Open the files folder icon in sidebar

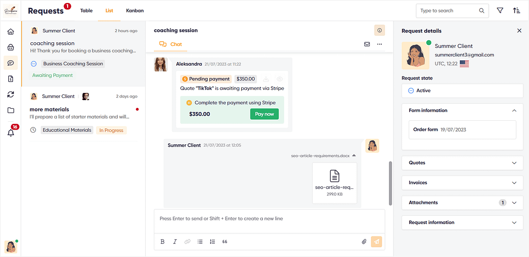coord(10,110)
